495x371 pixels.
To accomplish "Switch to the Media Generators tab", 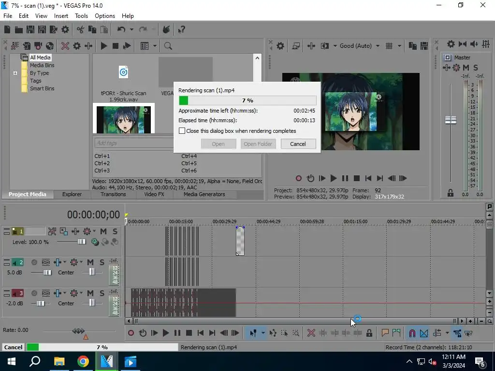I will point(204,194).
